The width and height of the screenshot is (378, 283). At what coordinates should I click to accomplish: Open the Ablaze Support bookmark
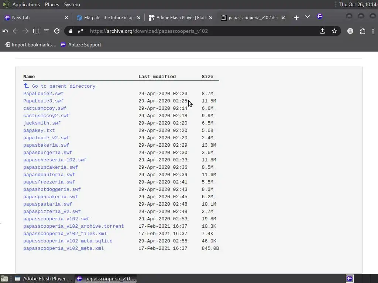pos(81,45)
